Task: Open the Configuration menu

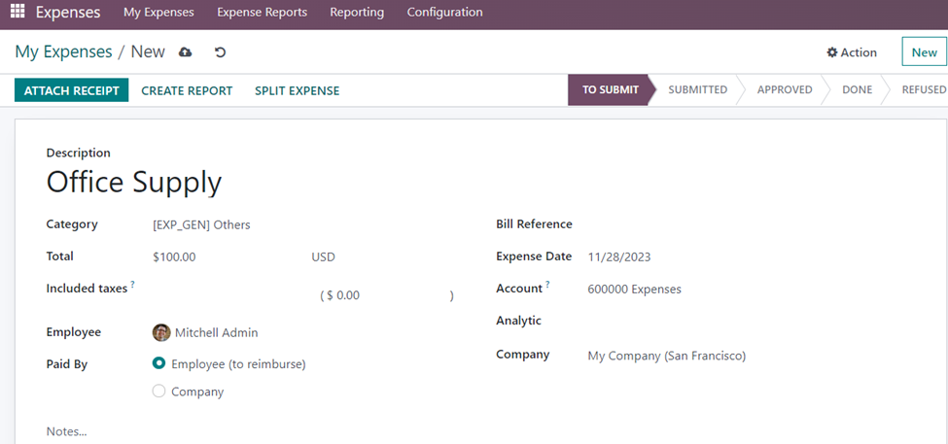Action: tap(444, 13)
